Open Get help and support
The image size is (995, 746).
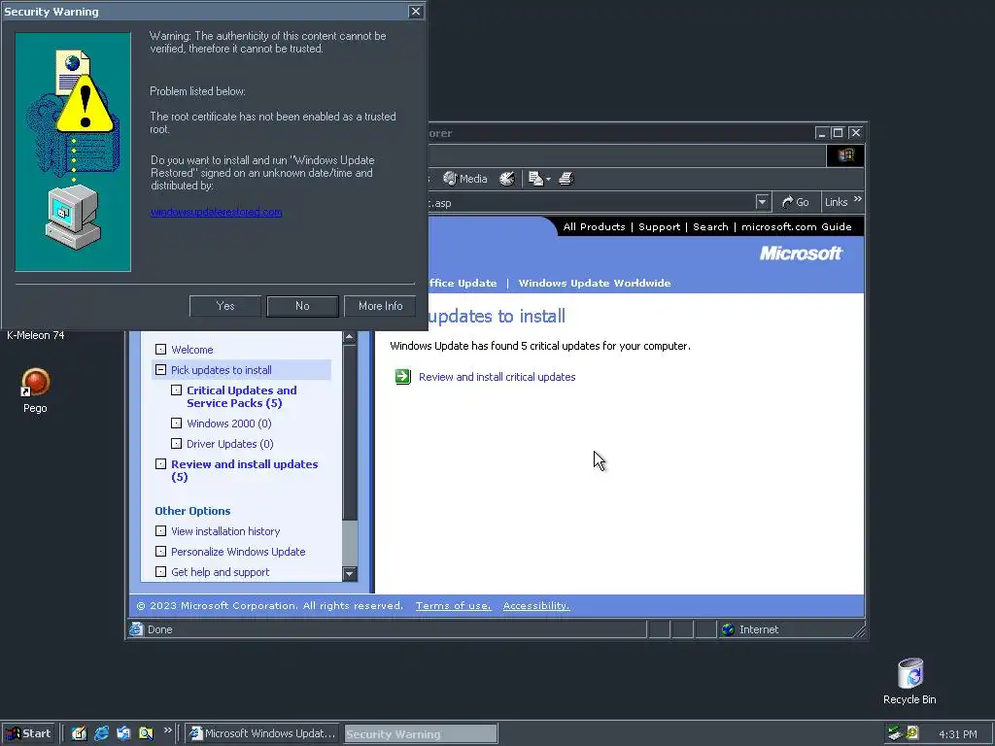[221, 571]
